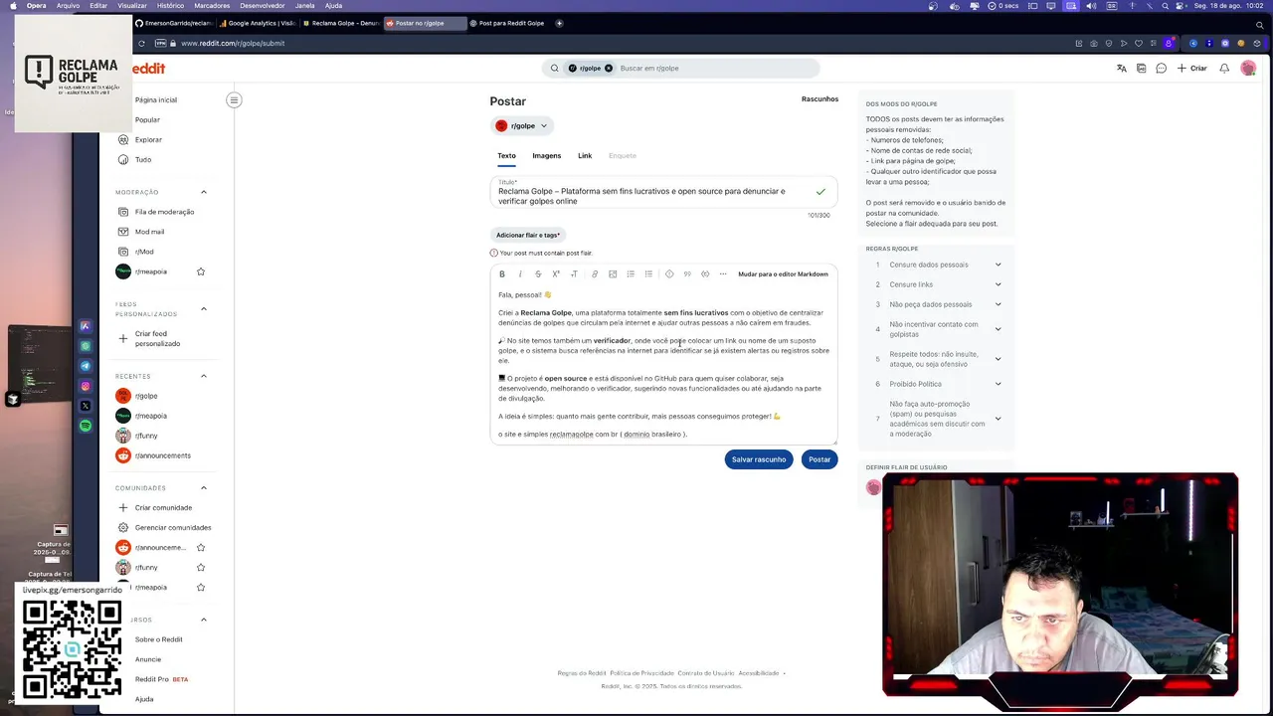The height and width of the screenshot is (716, 1273).
Task: Open Instagram in Opera sidebar
Action: pyautogui.click(x=86, y=386)
